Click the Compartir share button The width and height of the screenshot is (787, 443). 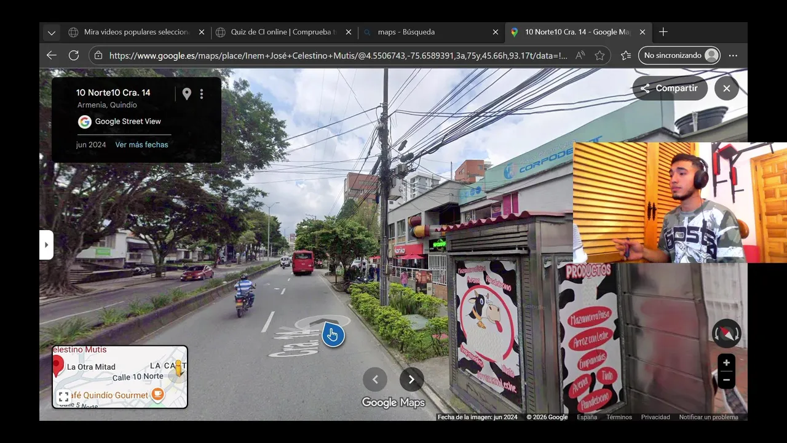click(670, 88)
